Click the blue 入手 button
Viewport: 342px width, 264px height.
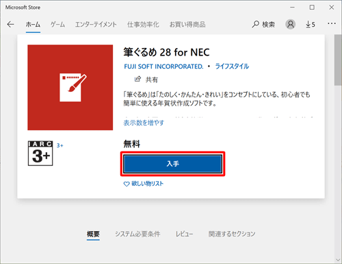[173, 164]
